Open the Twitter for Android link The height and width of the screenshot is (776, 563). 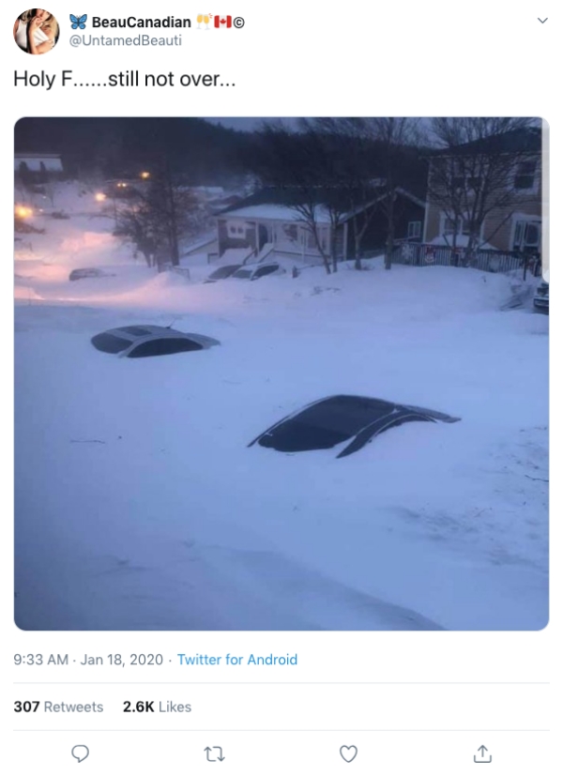tap(237, 660)
